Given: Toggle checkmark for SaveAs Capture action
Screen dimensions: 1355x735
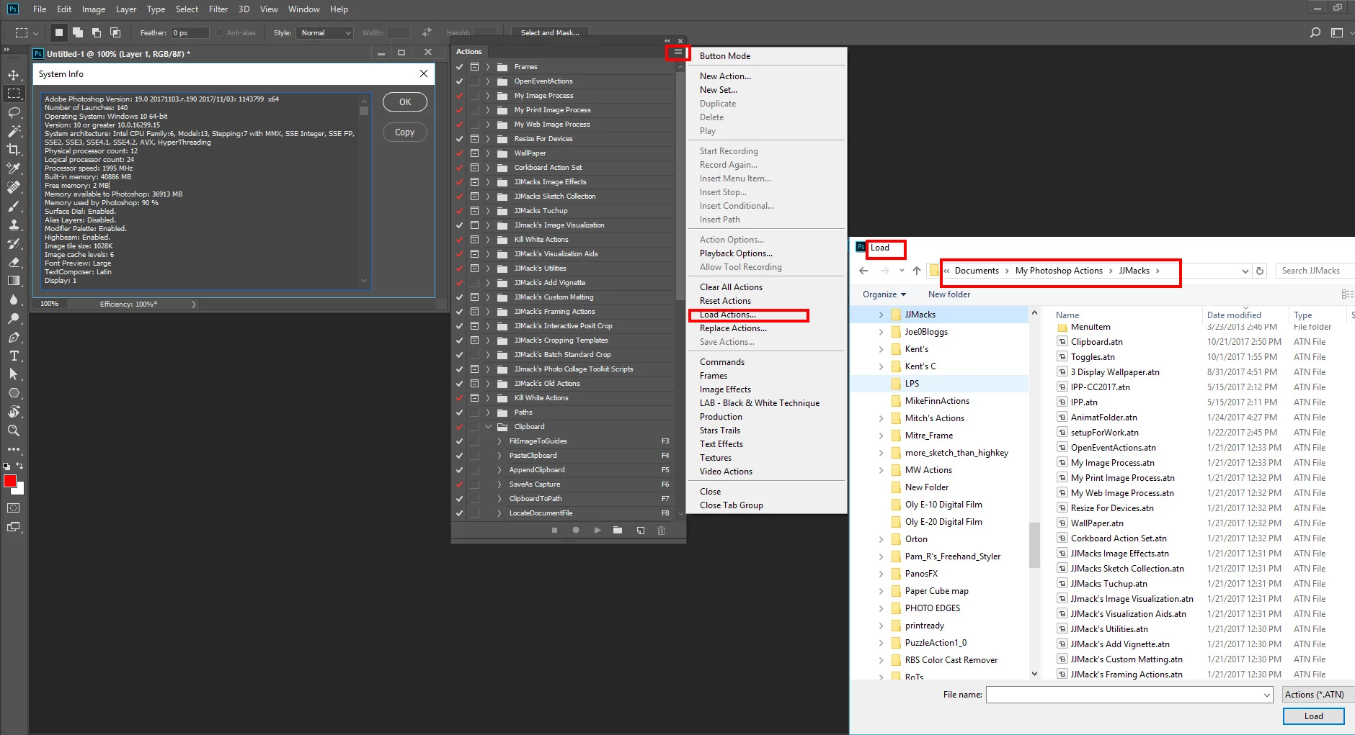Looking at the screenshot, I should coord(459,484).
